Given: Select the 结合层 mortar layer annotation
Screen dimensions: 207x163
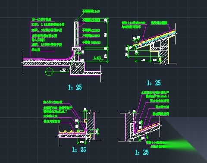Looking at the screenshot, I should [x=48, y=25].
